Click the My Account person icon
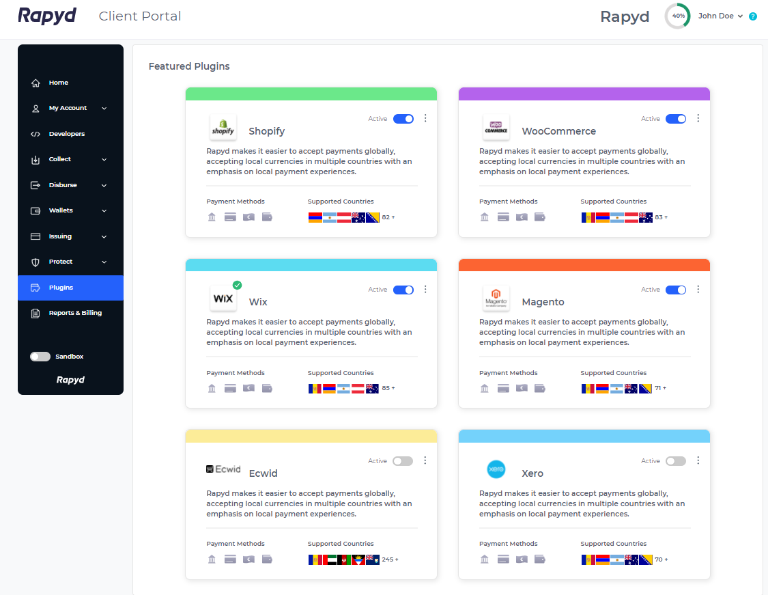 35,109
